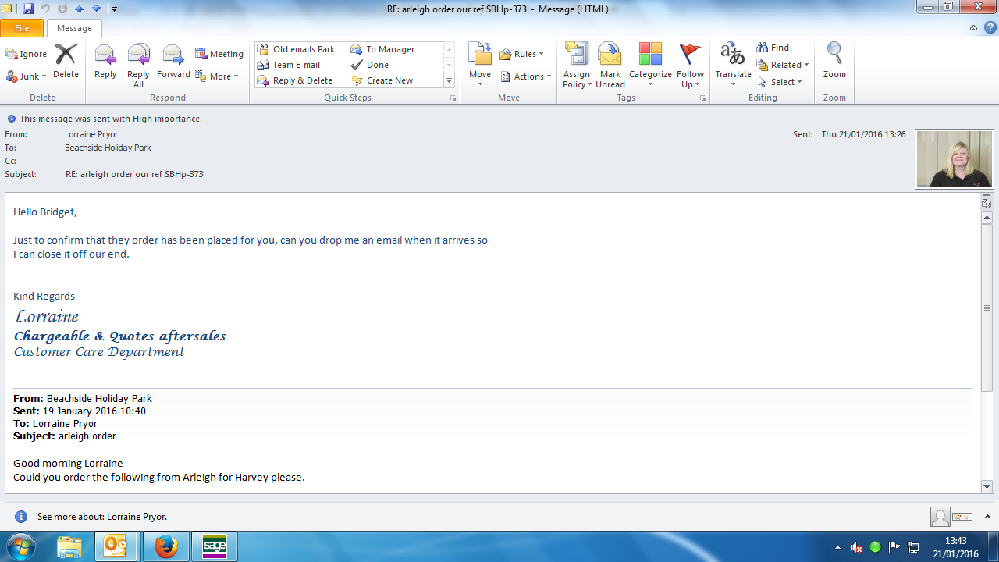Click the People Pane contact picture

coord(940,517)
